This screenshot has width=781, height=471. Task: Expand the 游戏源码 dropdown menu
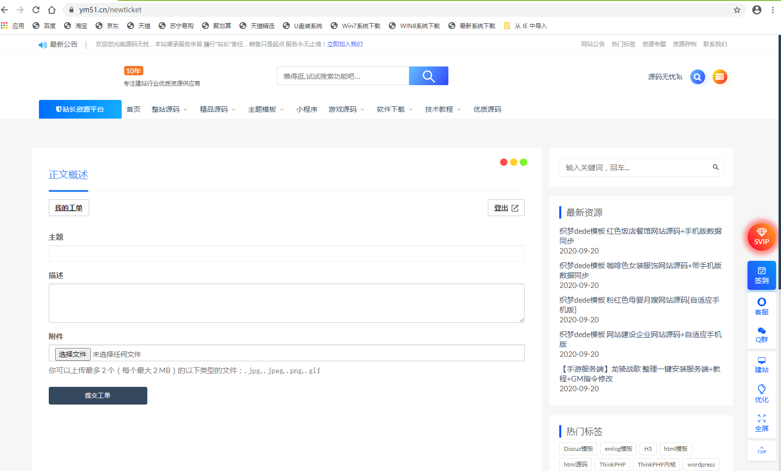[346, 109]
